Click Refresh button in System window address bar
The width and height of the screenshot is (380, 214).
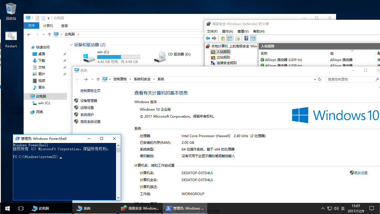320,79
